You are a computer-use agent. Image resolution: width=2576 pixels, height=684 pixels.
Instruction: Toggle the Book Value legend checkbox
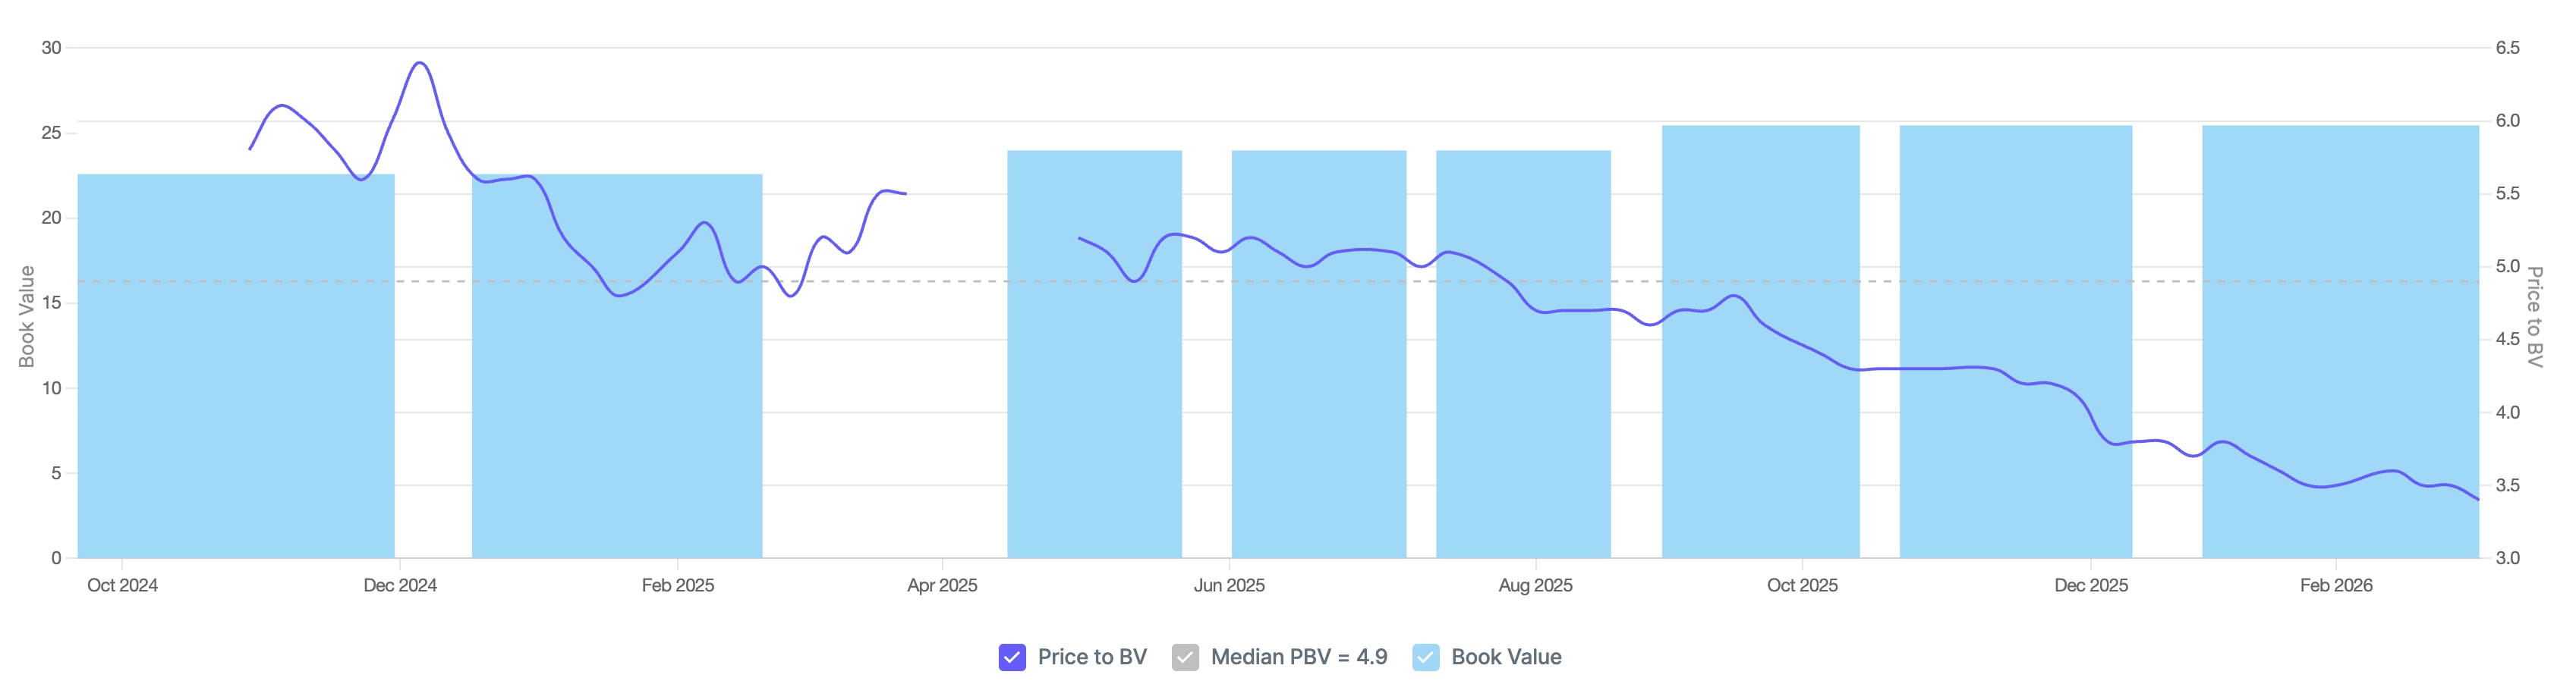pyautogui.click(x=1425, y=657)
